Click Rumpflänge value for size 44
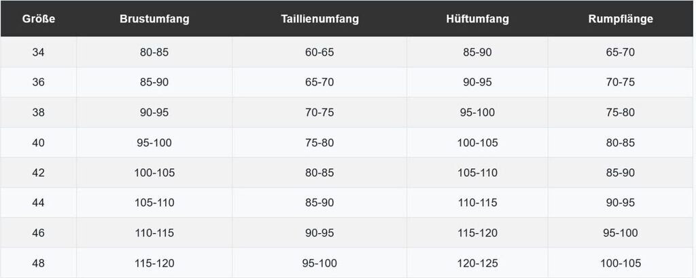Viewport: 696px width, 278px height. click(x=621, y=203)
